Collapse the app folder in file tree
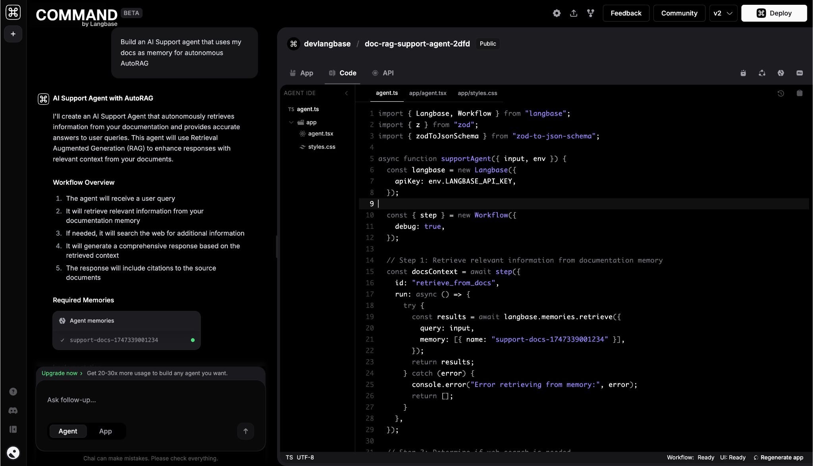813x466 pixels. (291, 122)
